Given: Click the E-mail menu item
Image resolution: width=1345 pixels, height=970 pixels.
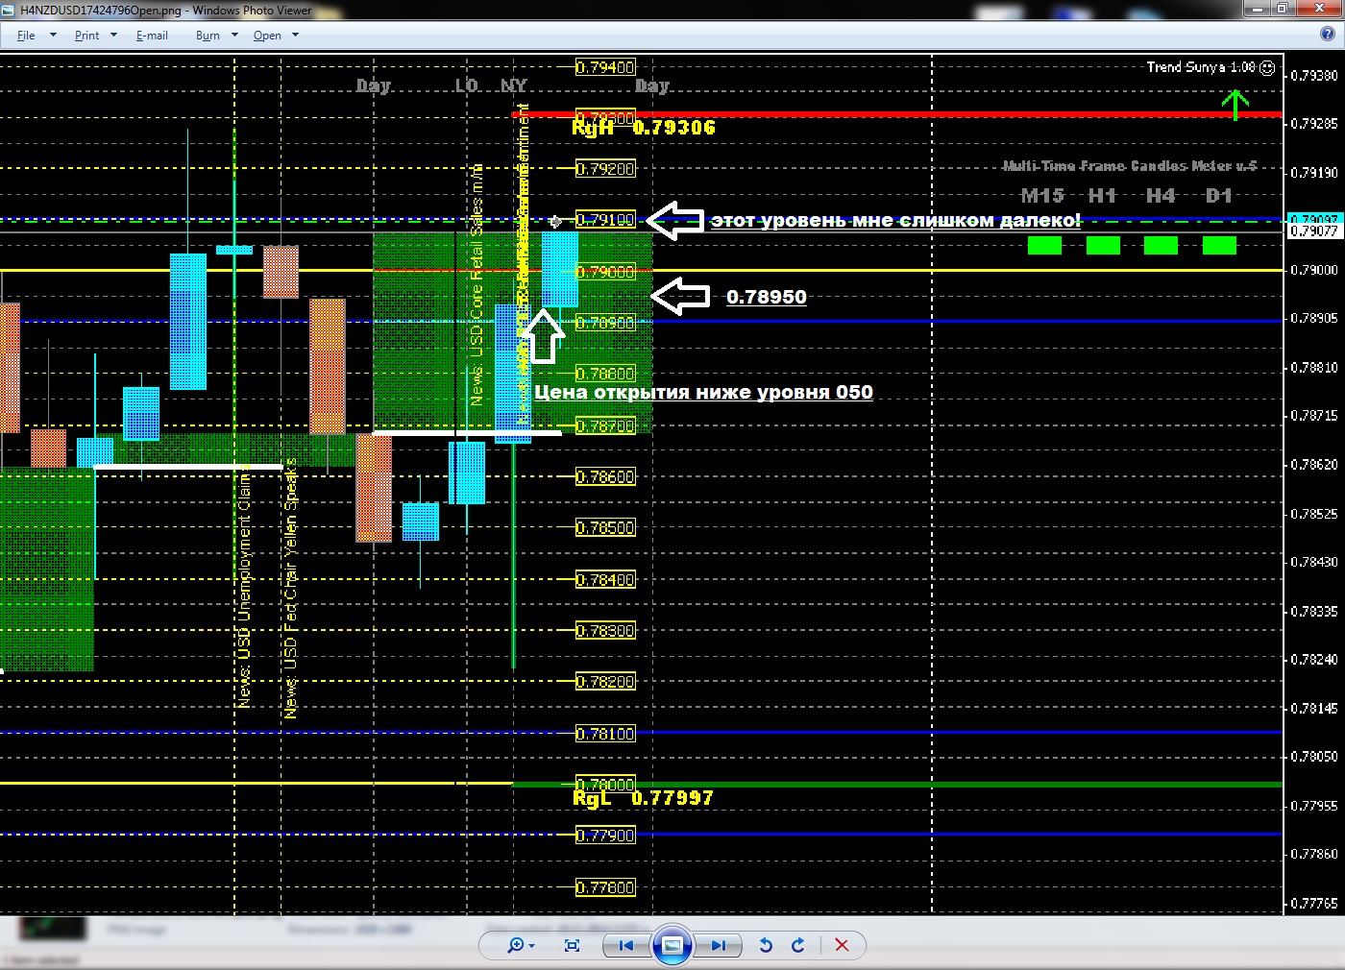Looking at the screenshot, I should point(152,35).
